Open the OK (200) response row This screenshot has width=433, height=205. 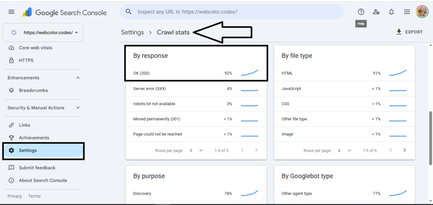coord(196,73)
